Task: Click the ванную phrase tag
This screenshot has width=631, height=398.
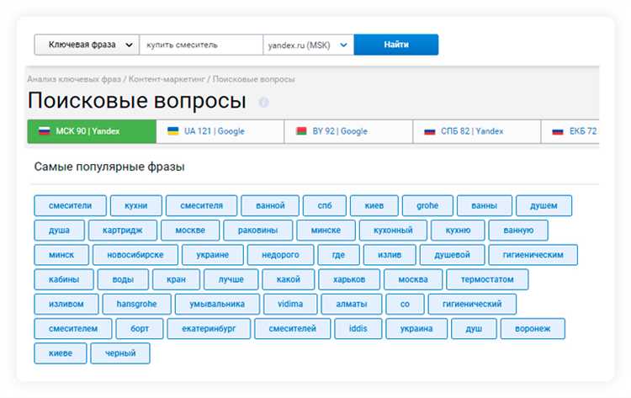Action: tap(518, 231)
